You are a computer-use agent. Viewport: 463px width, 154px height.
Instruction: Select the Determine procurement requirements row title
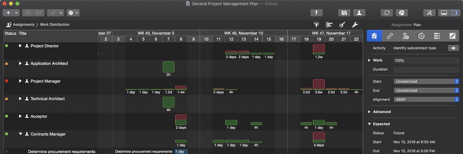pos(62,152)
